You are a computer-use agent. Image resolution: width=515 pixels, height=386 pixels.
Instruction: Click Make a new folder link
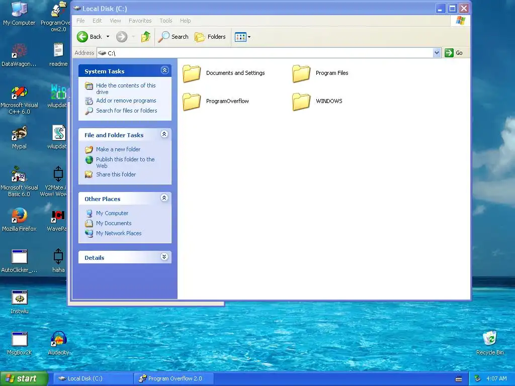[118, 149]
